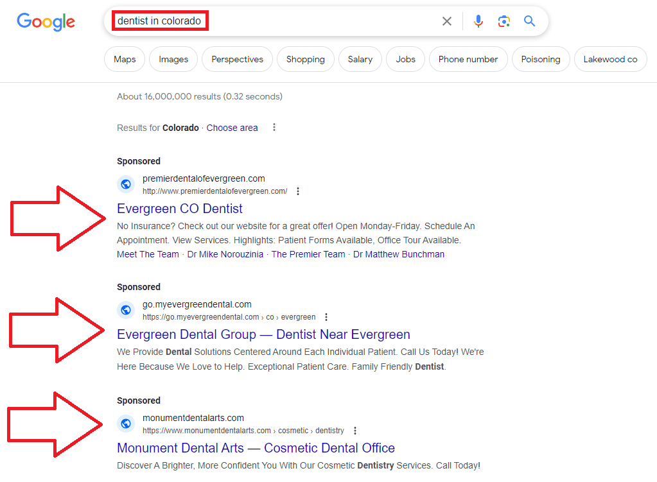Clear the search query with the X icon
This screenshot has height=482, width=657.
coord(446,21)
